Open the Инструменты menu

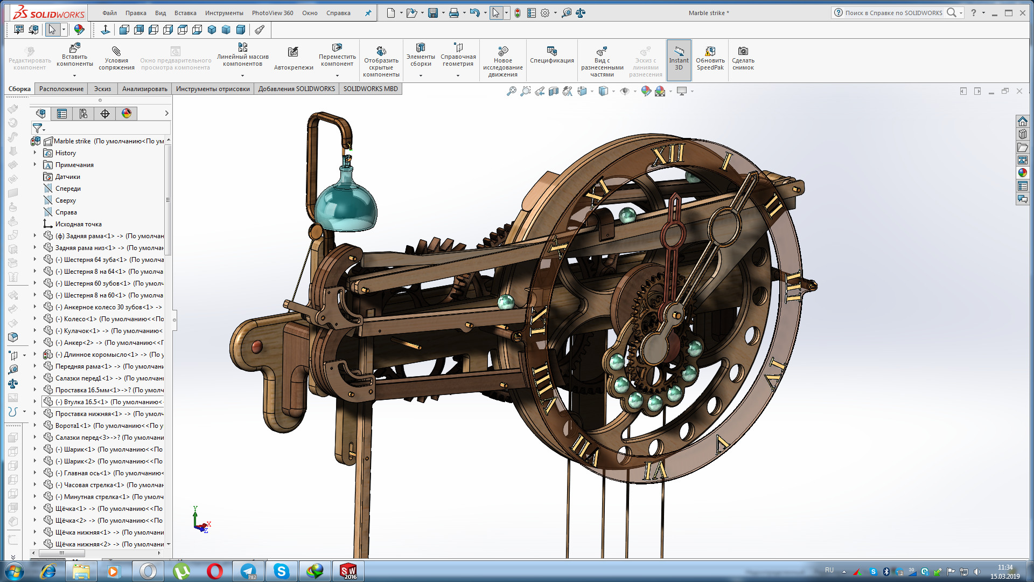(x=223, y=13)
